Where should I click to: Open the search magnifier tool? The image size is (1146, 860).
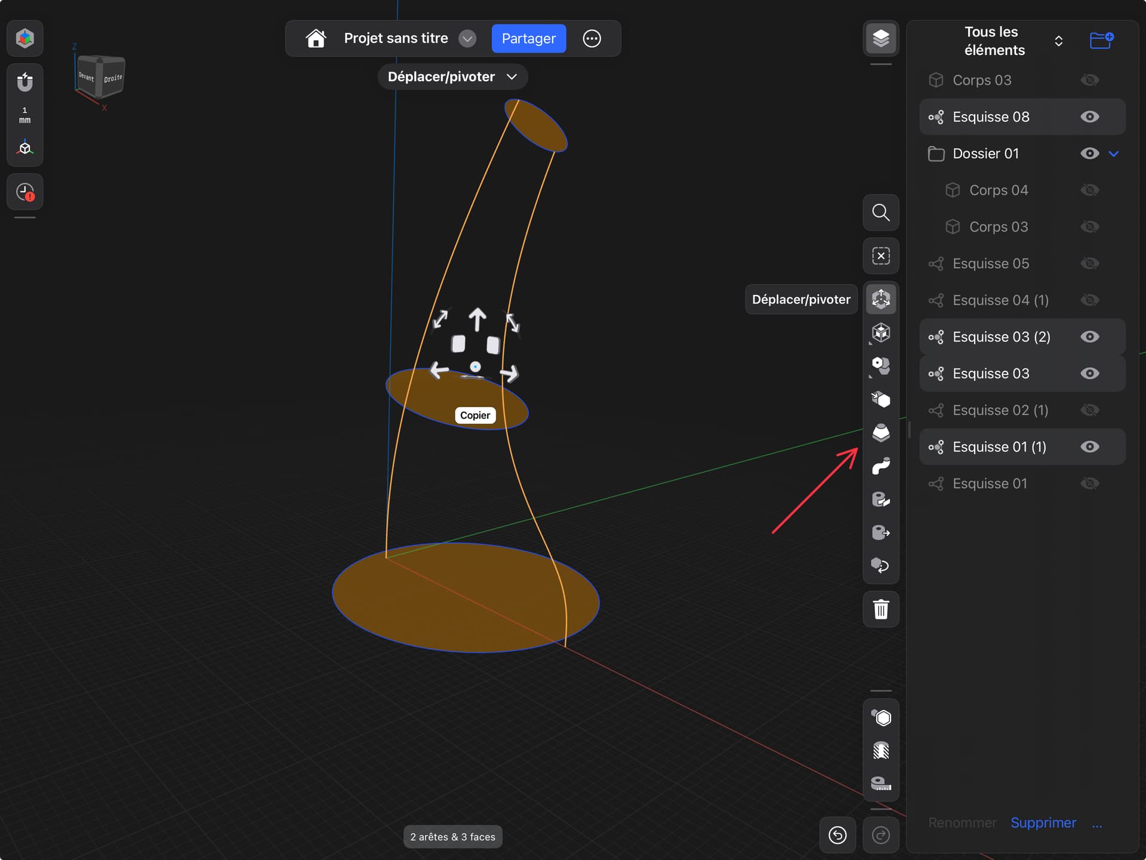click(881, 212)
